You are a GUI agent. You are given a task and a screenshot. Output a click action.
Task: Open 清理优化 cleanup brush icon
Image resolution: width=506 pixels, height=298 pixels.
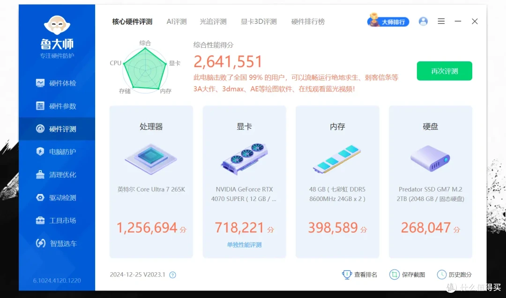tap(40, 175)
